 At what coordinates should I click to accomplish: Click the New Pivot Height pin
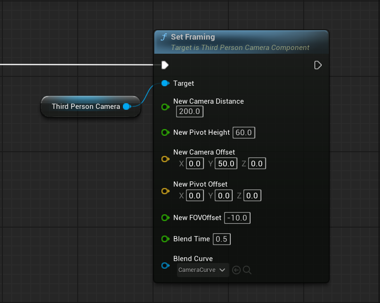165,133
